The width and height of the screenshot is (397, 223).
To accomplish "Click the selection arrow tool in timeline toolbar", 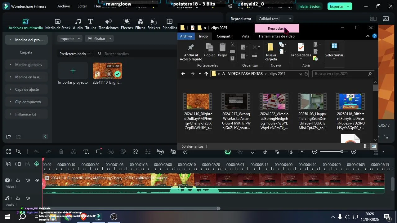I will click(x=18, y=152).
